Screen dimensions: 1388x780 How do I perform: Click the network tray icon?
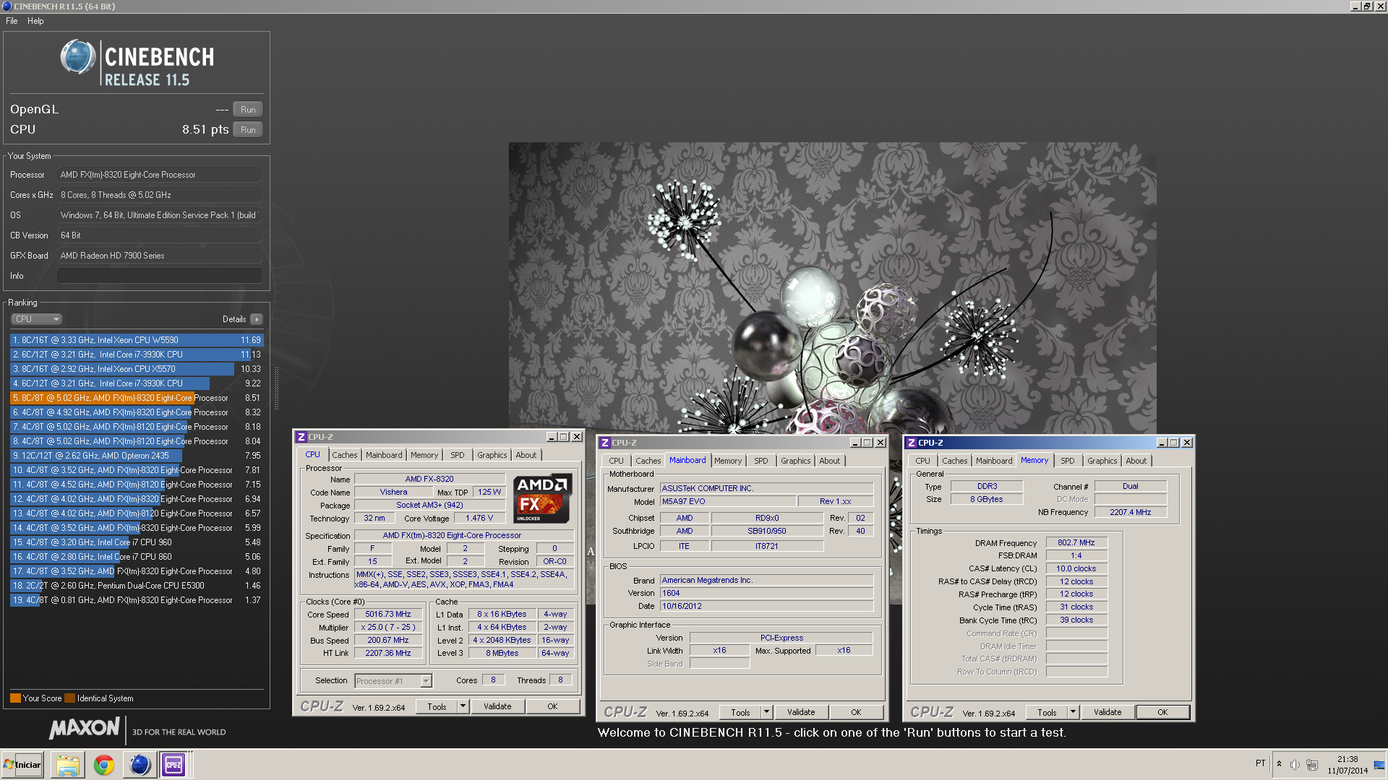1312,765
